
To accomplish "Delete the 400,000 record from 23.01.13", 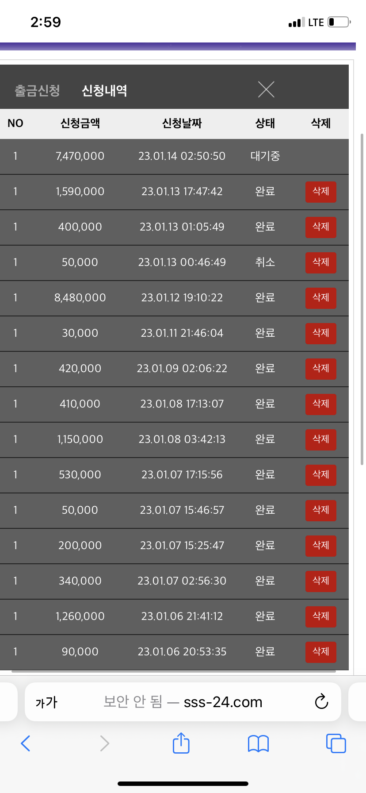I will point(321,227).
